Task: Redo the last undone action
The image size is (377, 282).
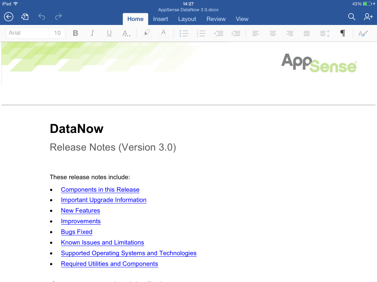Action: click(58, 17)
